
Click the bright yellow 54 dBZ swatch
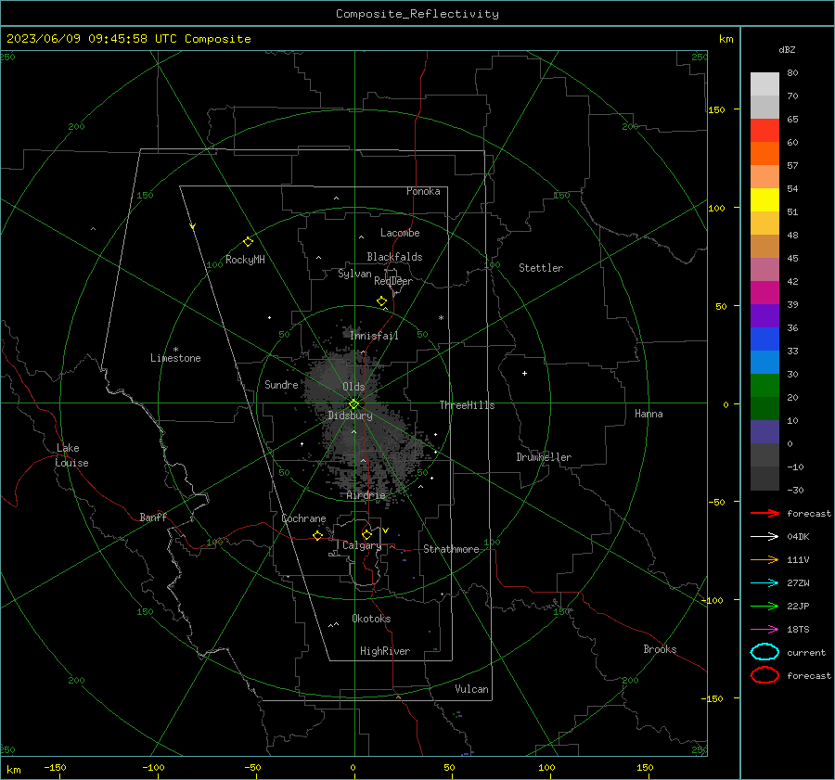764,199
